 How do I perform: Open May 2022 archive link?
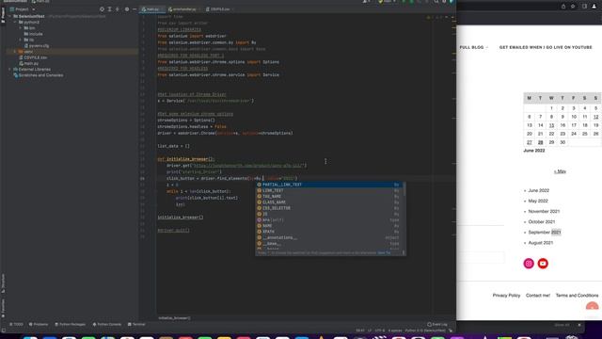(x=538, y=201)
